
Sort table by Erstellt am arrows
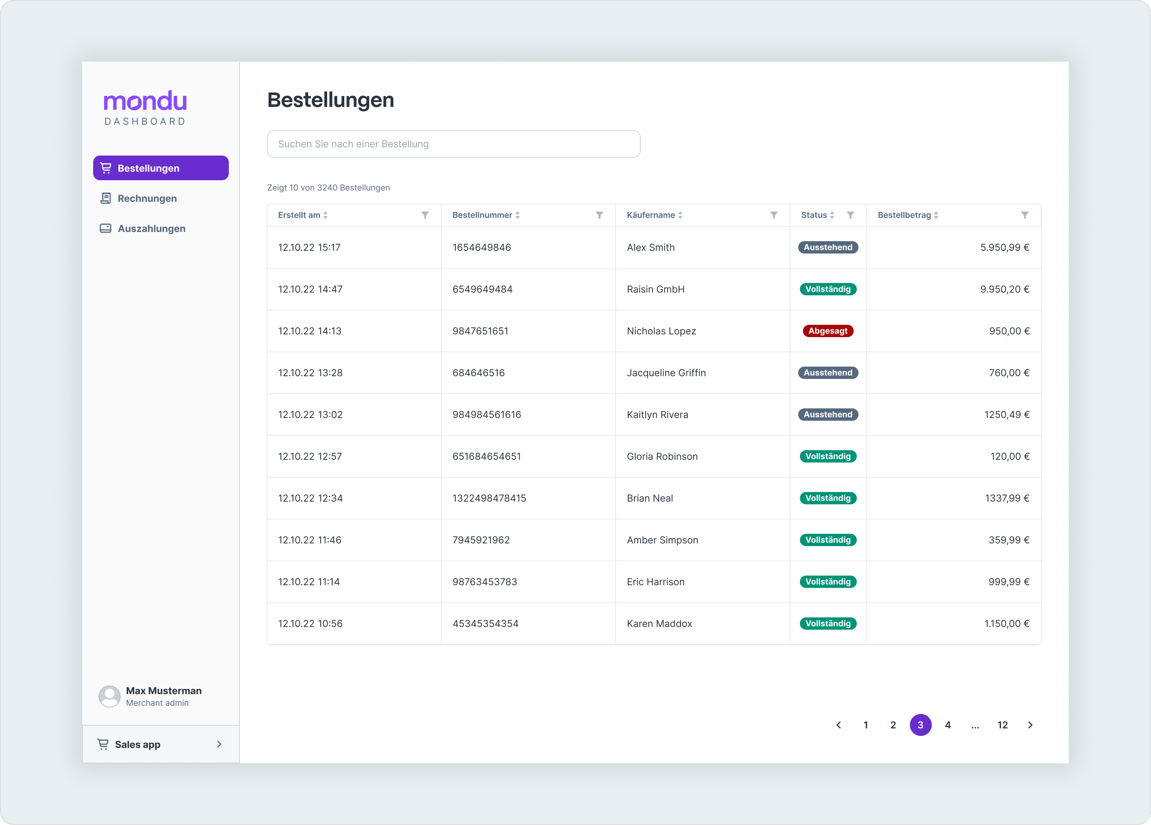tap(325, 215)
